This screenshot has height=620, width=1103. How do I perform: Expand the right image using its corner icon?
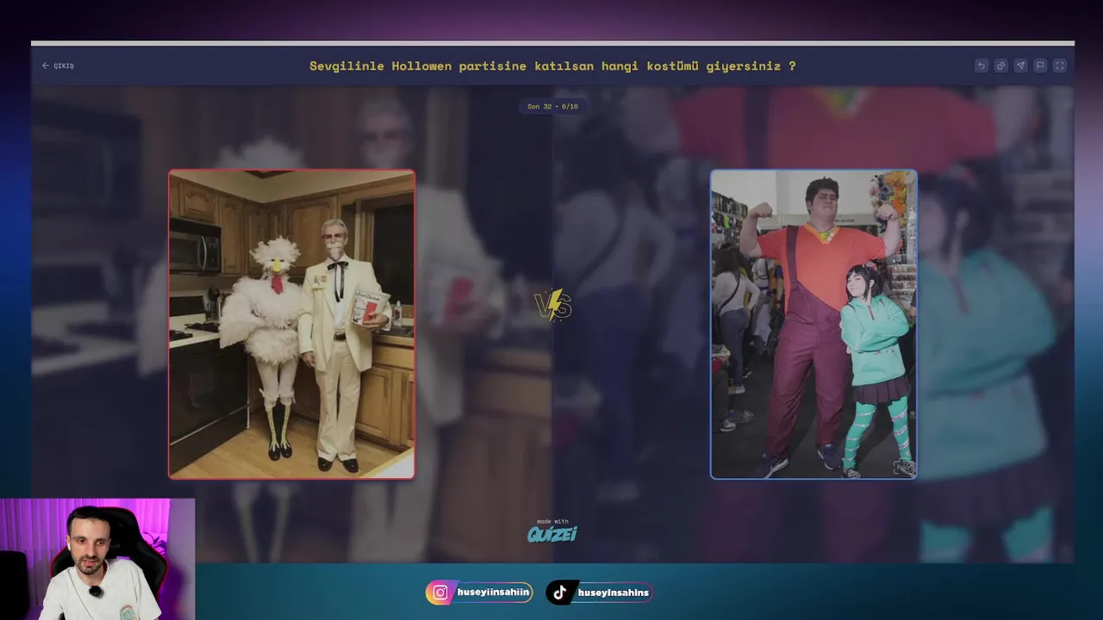(904, 468)
